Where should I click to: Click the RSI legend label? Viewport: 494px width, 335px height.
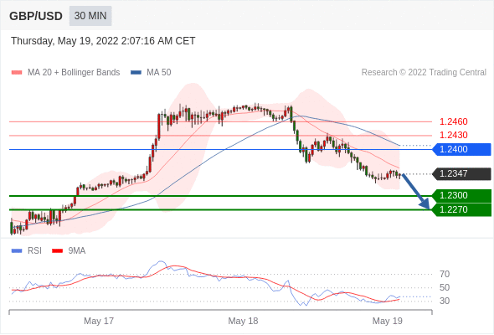[34, 251]
